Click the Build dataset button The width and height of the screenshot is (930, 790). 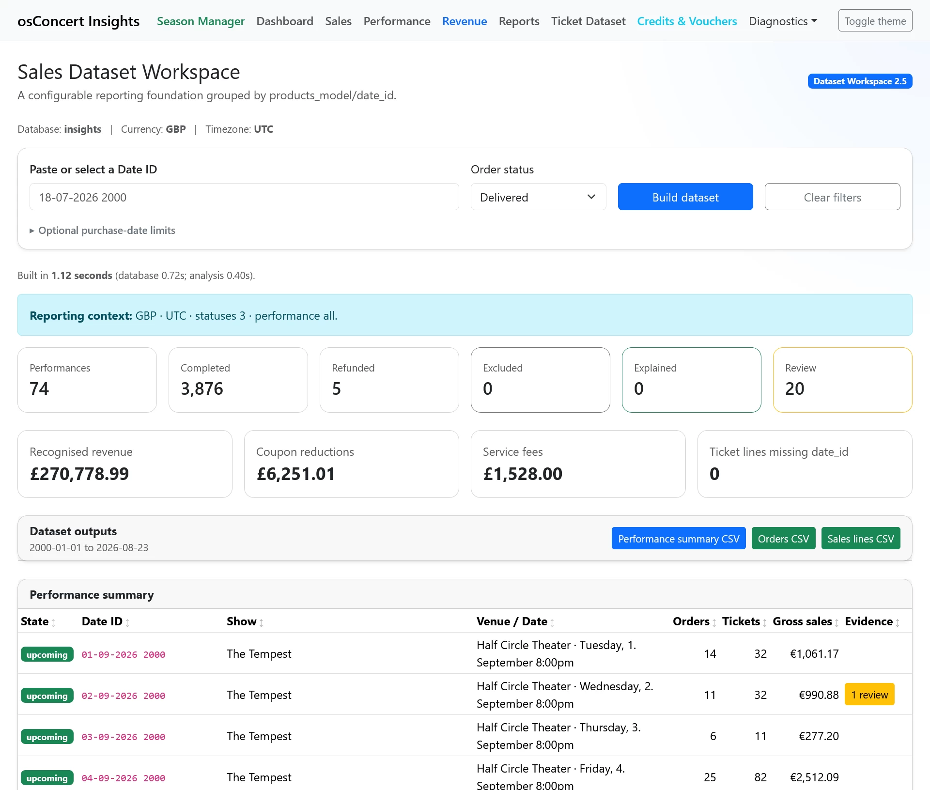(x=685, y=197)
